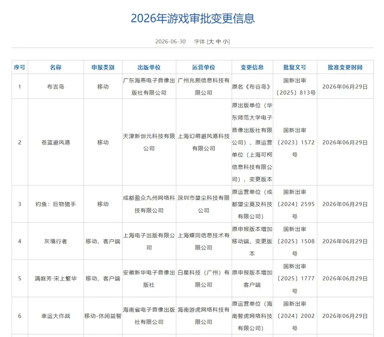
Task: Click change info mentioning 成都望尘莫及科技
Action: (252, 204)
